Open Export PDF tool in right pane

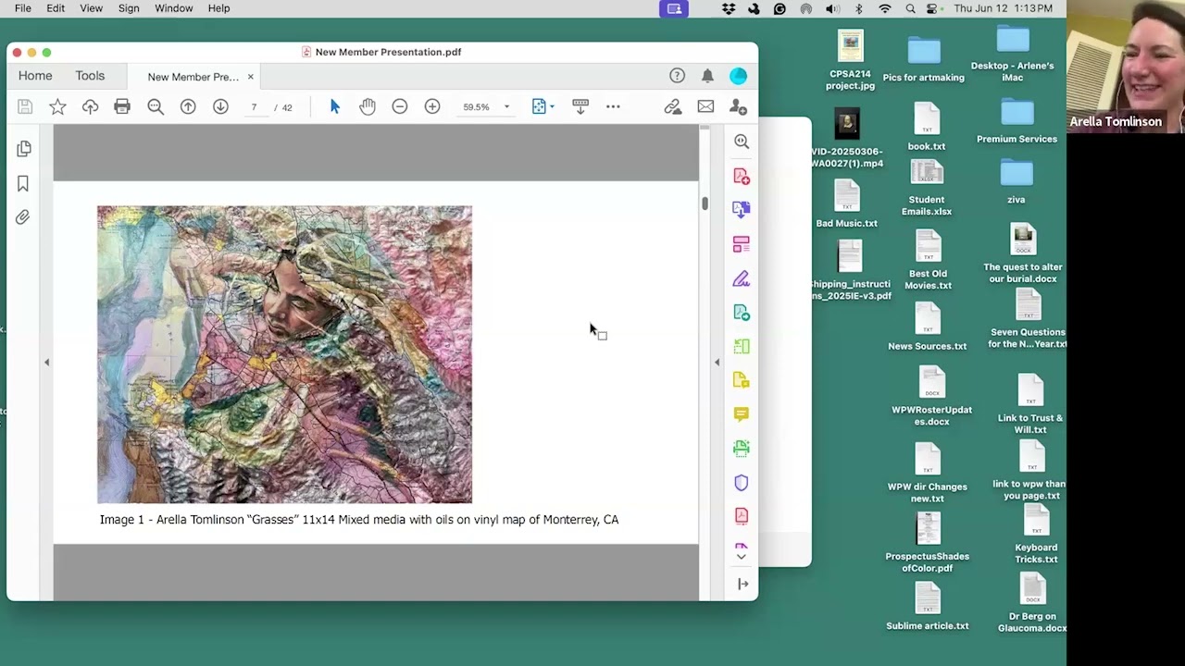pos(742,210)
